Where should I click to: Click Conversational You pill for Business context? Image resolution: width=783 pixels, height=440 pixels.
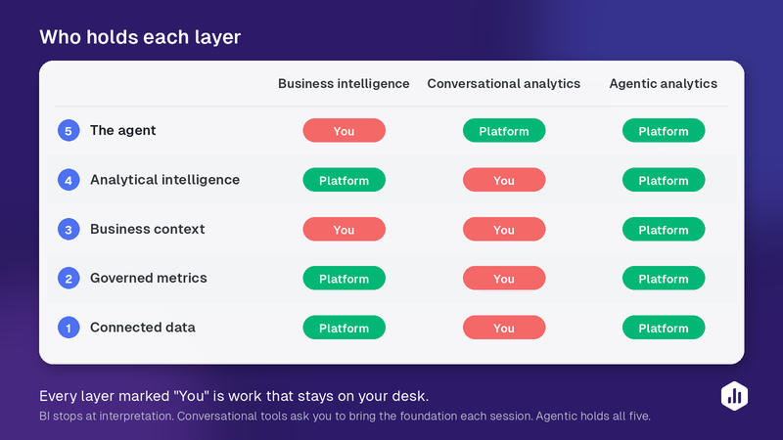[504, 230]
